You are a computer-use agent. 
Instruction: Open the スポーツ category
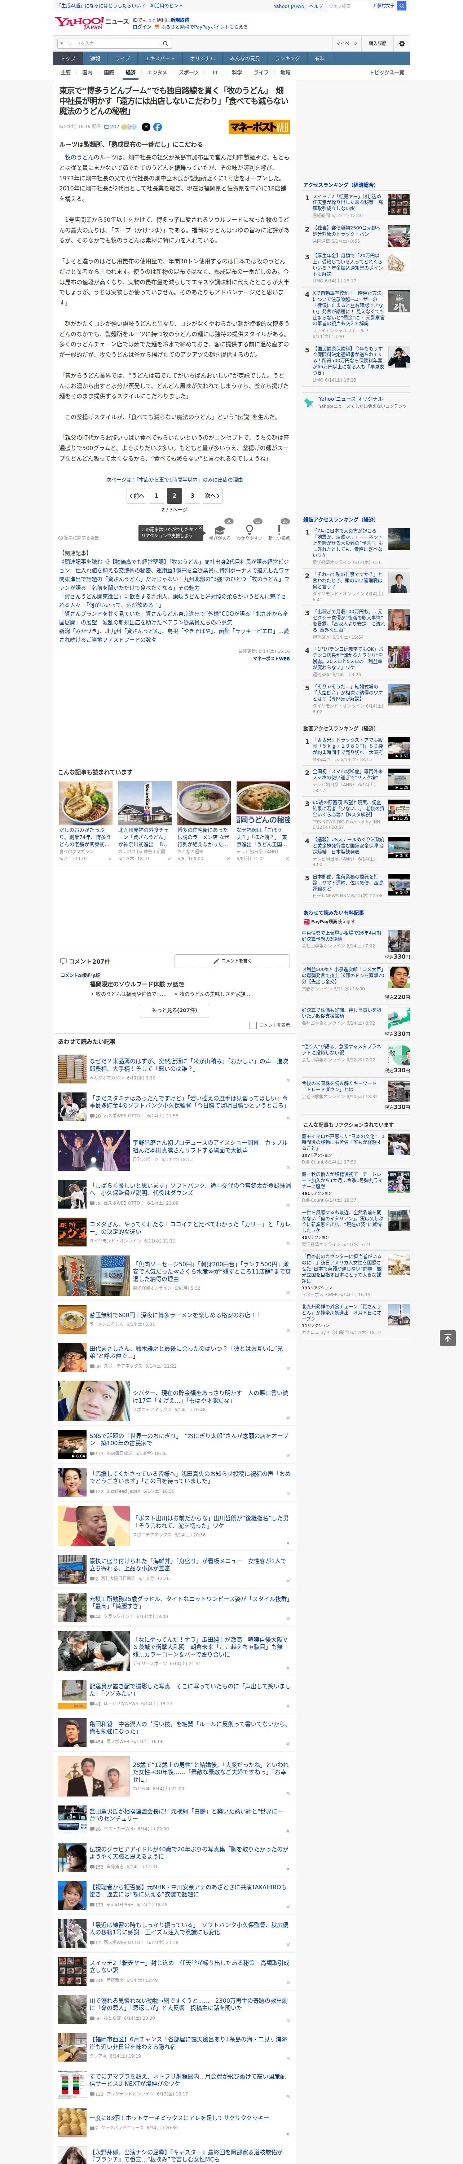[x=189, y=72]
